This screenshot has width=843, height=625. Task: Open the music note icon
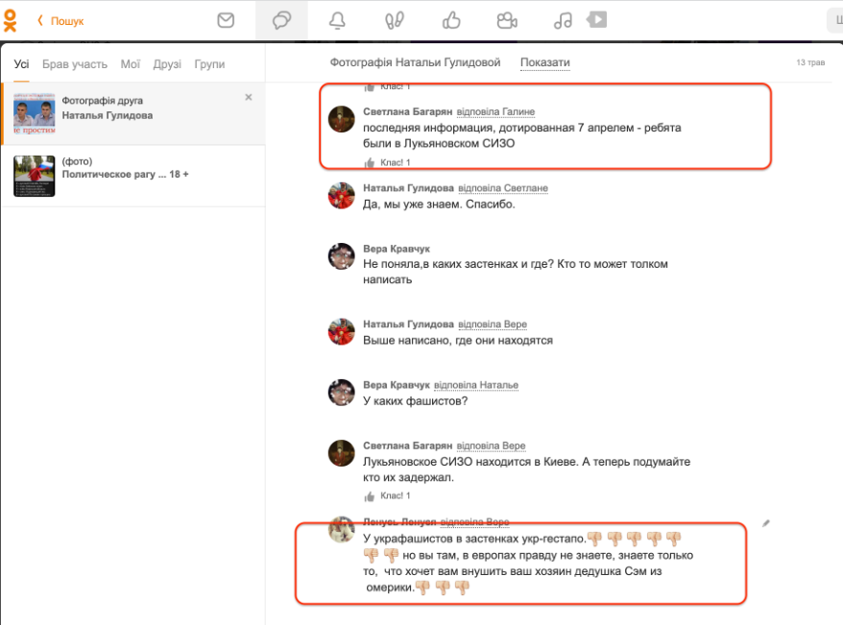click(564, 20)
